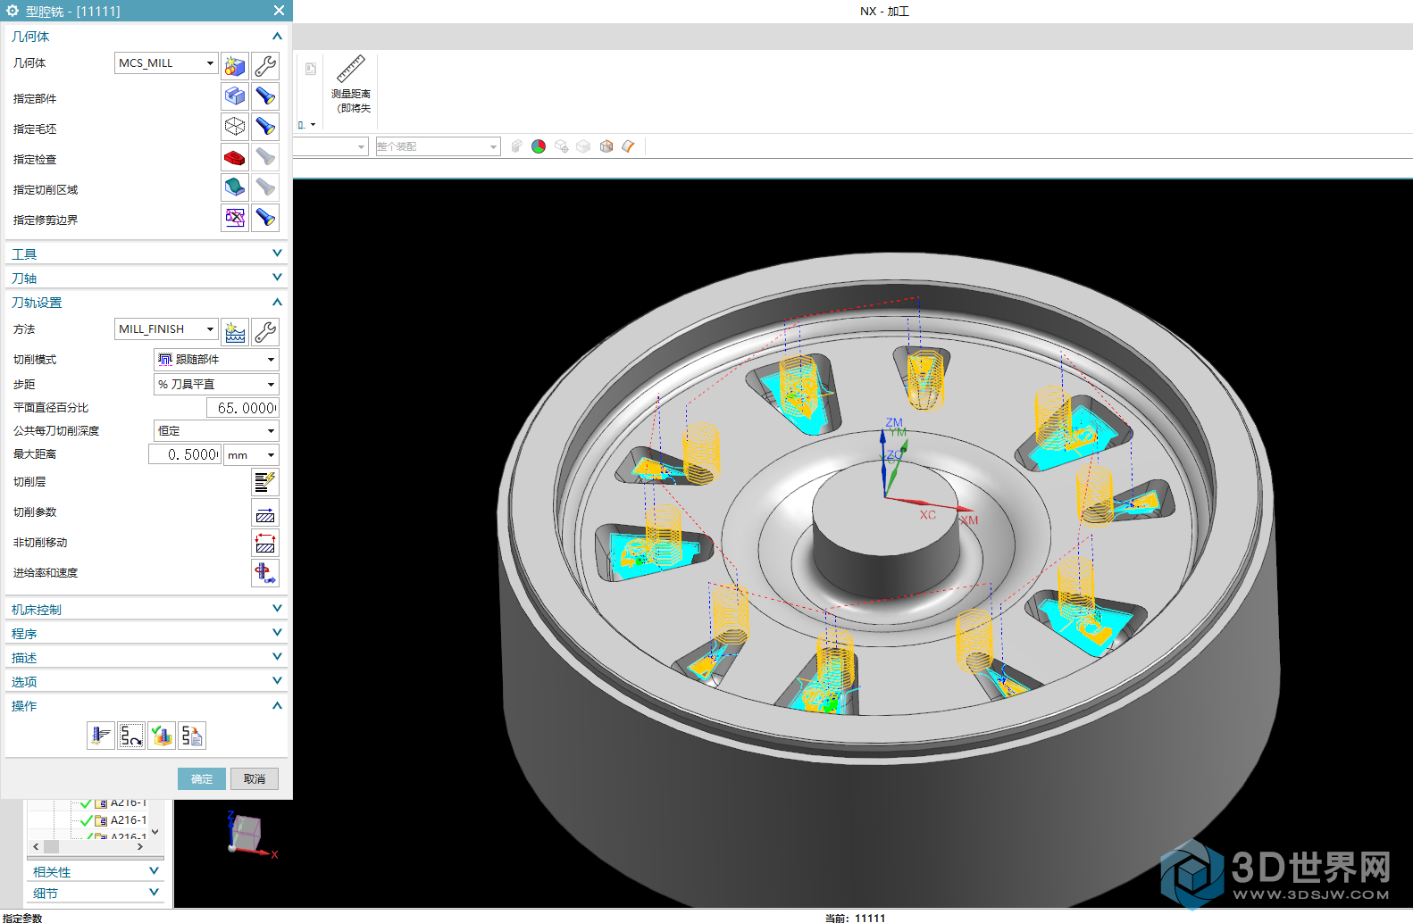Close the 型腔铣 dialog
Viewport: 1413px width, 923px height.
click(x=280, y=11)
